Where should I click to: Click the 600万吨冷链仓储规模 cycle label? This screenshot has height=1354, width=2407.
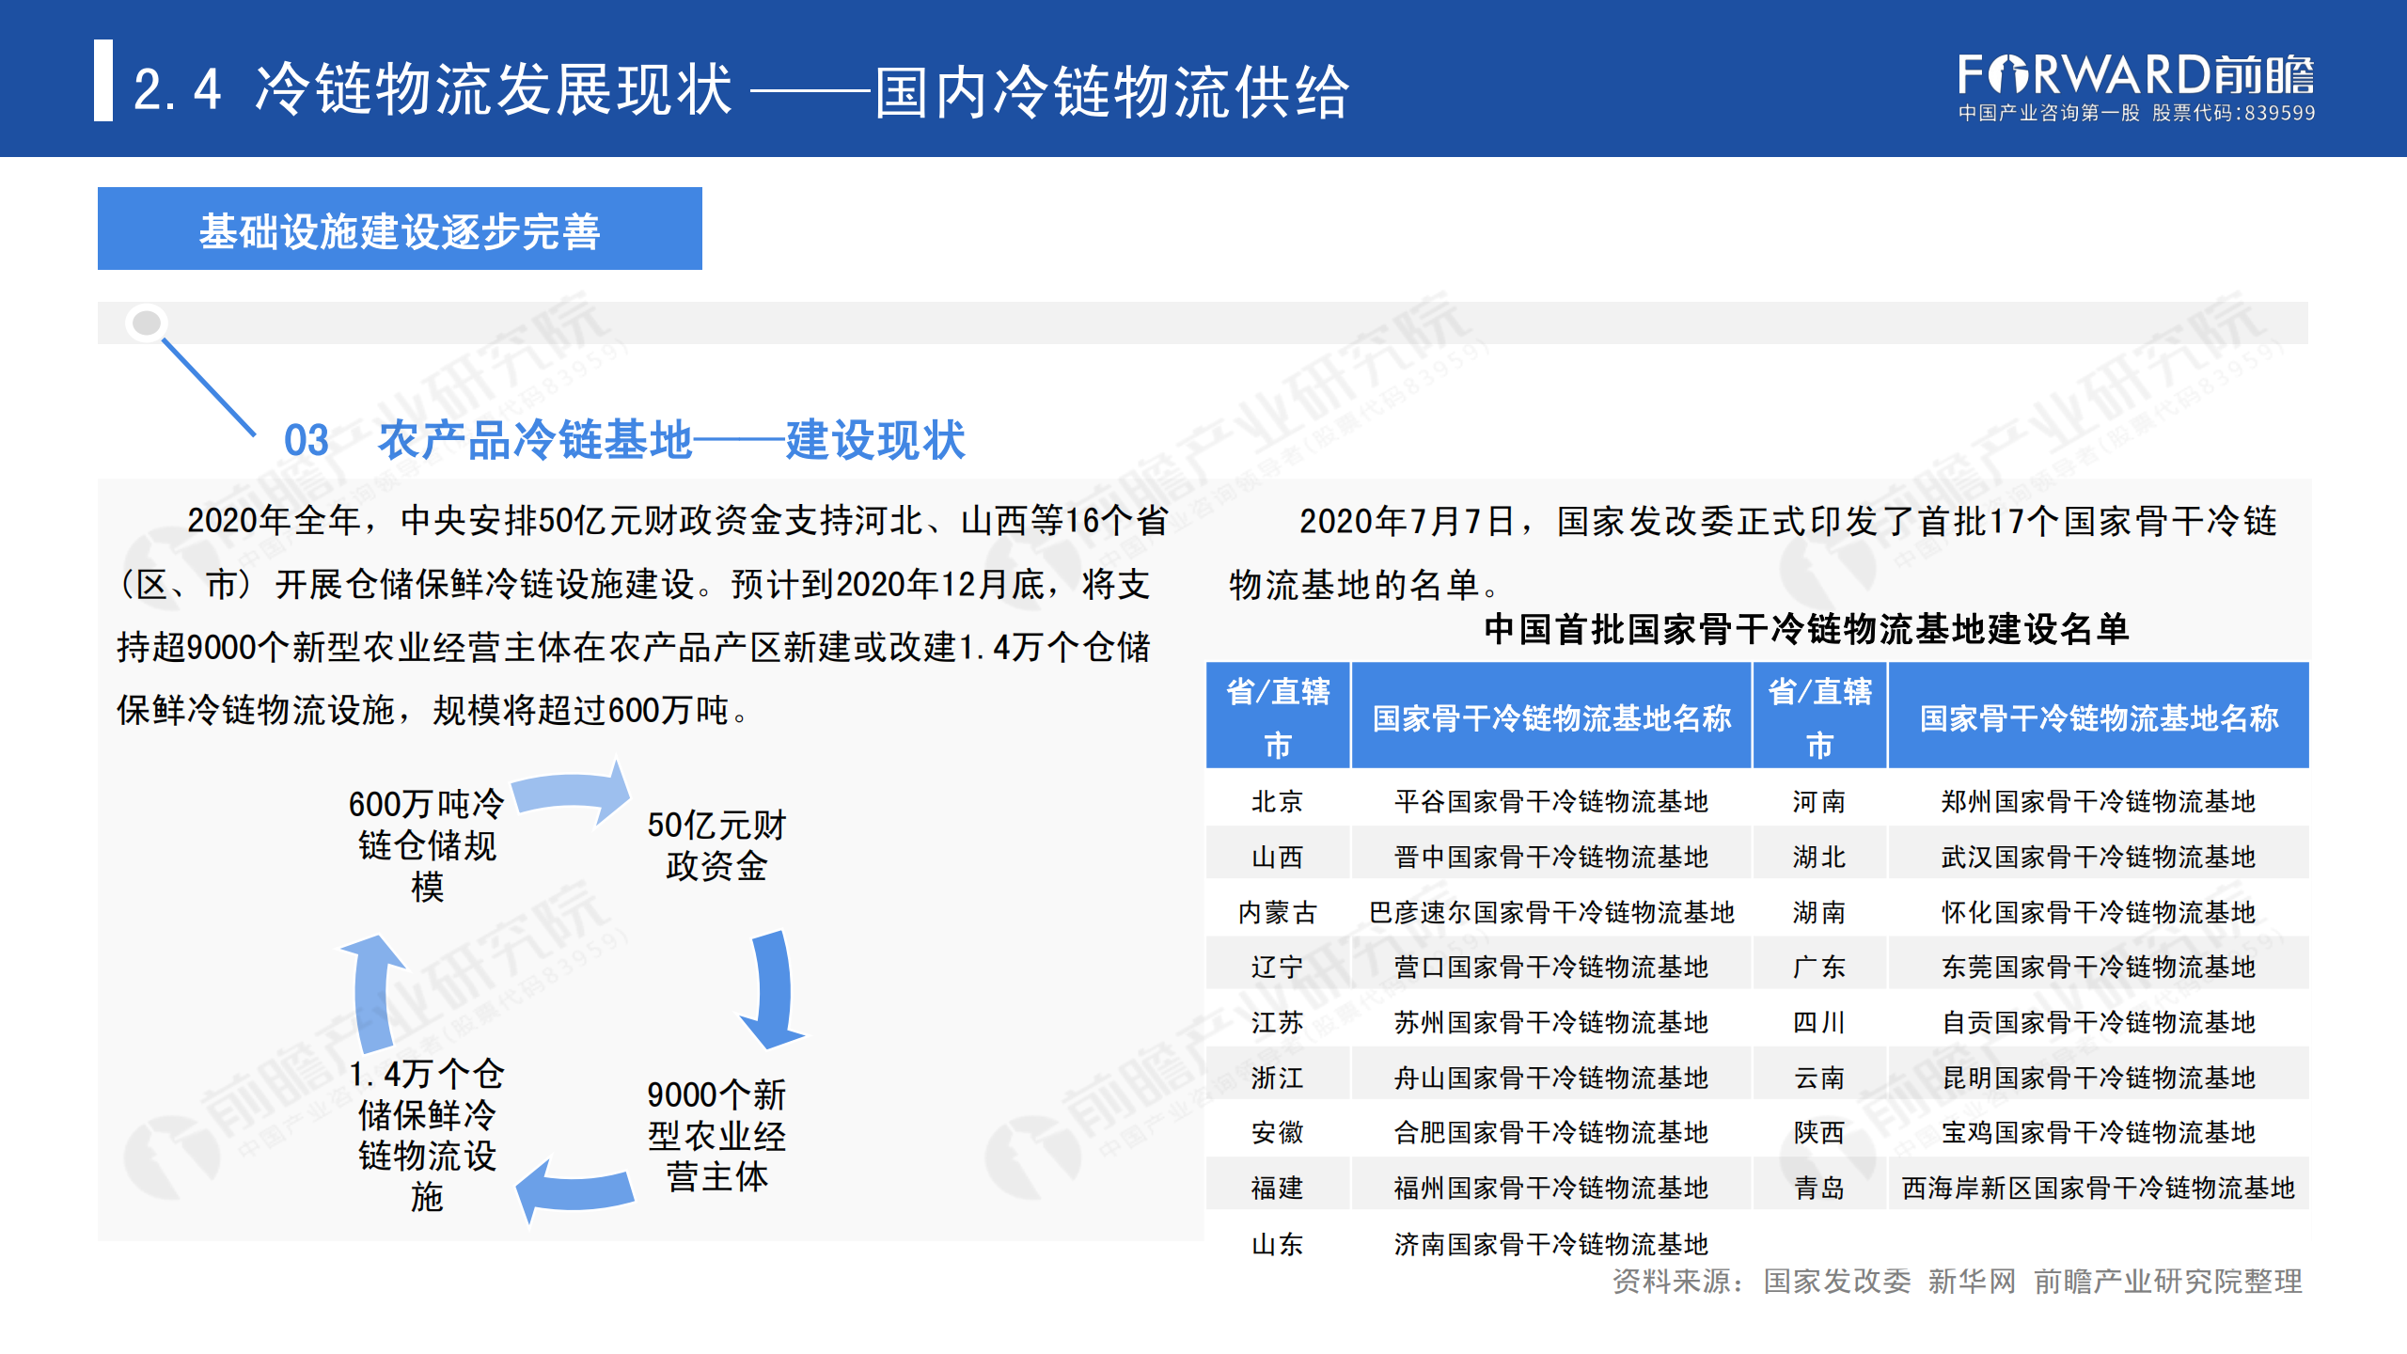(427, 845)
